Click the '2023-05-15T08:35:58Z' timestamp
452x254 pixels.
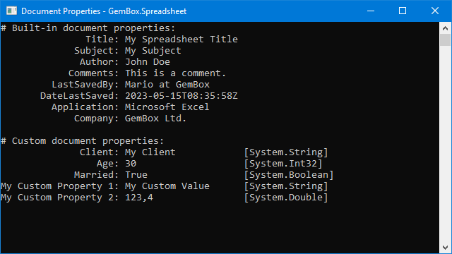coord(182,96)
